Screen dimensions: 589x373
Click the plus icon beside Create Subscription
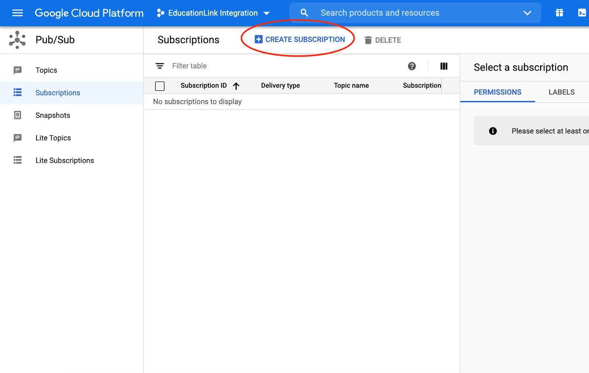coord(259,39)
